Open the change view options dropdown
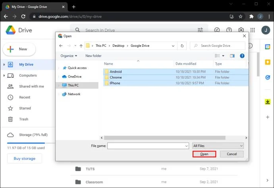The height and width of the screenshot is (188, 274). pyautogui.click(x=223, y=56)
